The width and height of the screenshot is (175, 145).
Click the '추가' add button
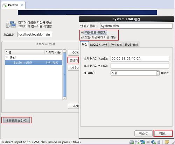(x=73, y=53)
